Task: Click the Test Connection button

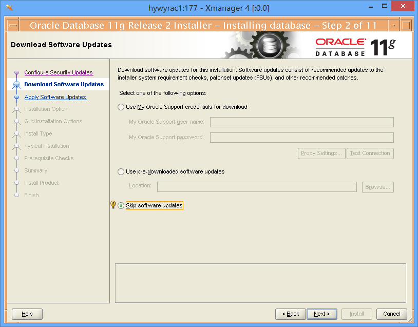Action: point(370,153)
